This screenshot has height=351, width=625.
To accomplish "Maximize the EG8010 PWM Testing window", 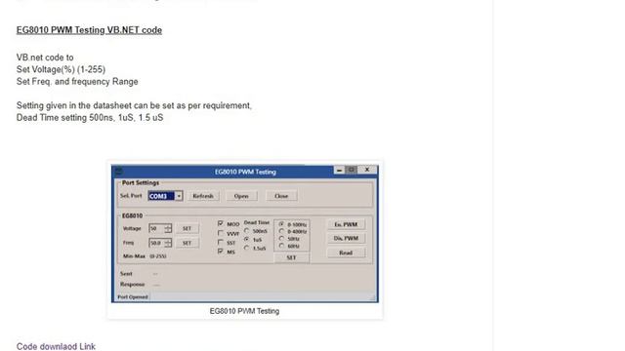I will coord(352,170).
